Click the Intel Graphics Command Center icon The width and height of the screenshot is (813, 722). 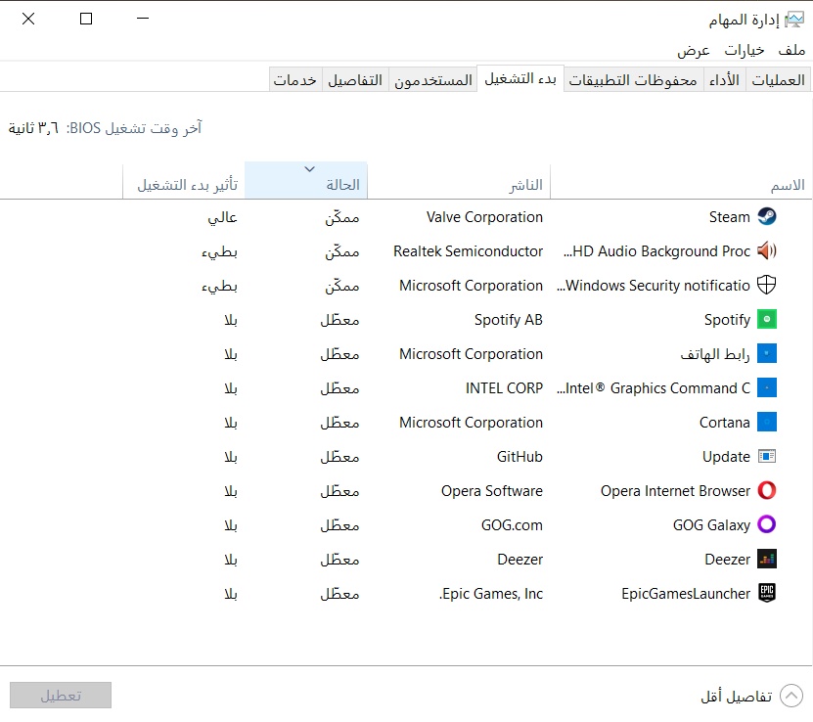(x=766, y=387)
